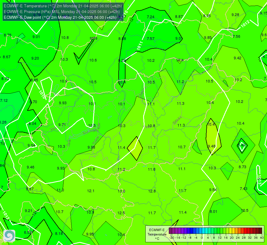Click the 10.6 temperature value
The image size is (267, 245).
click(93, 60)
